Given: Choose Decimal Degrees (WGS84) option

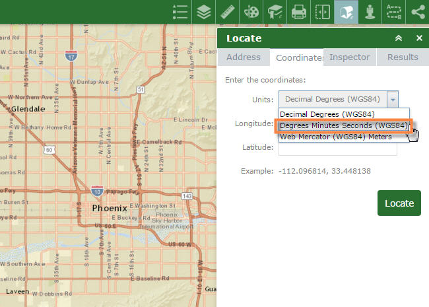Looking at the screenshot, I should coord(344,114).
